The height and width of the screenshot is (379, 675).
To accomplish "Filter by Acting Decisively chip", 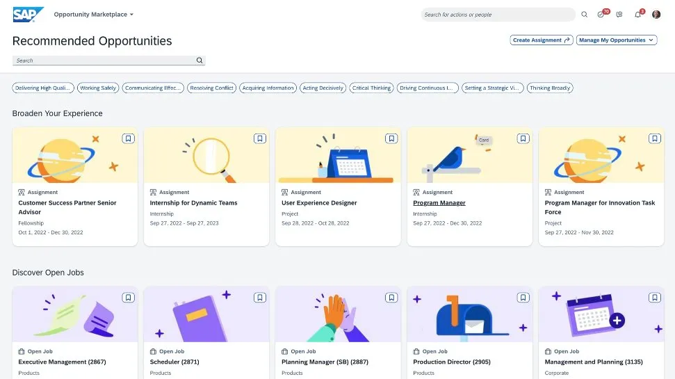I will click(323, 88).
